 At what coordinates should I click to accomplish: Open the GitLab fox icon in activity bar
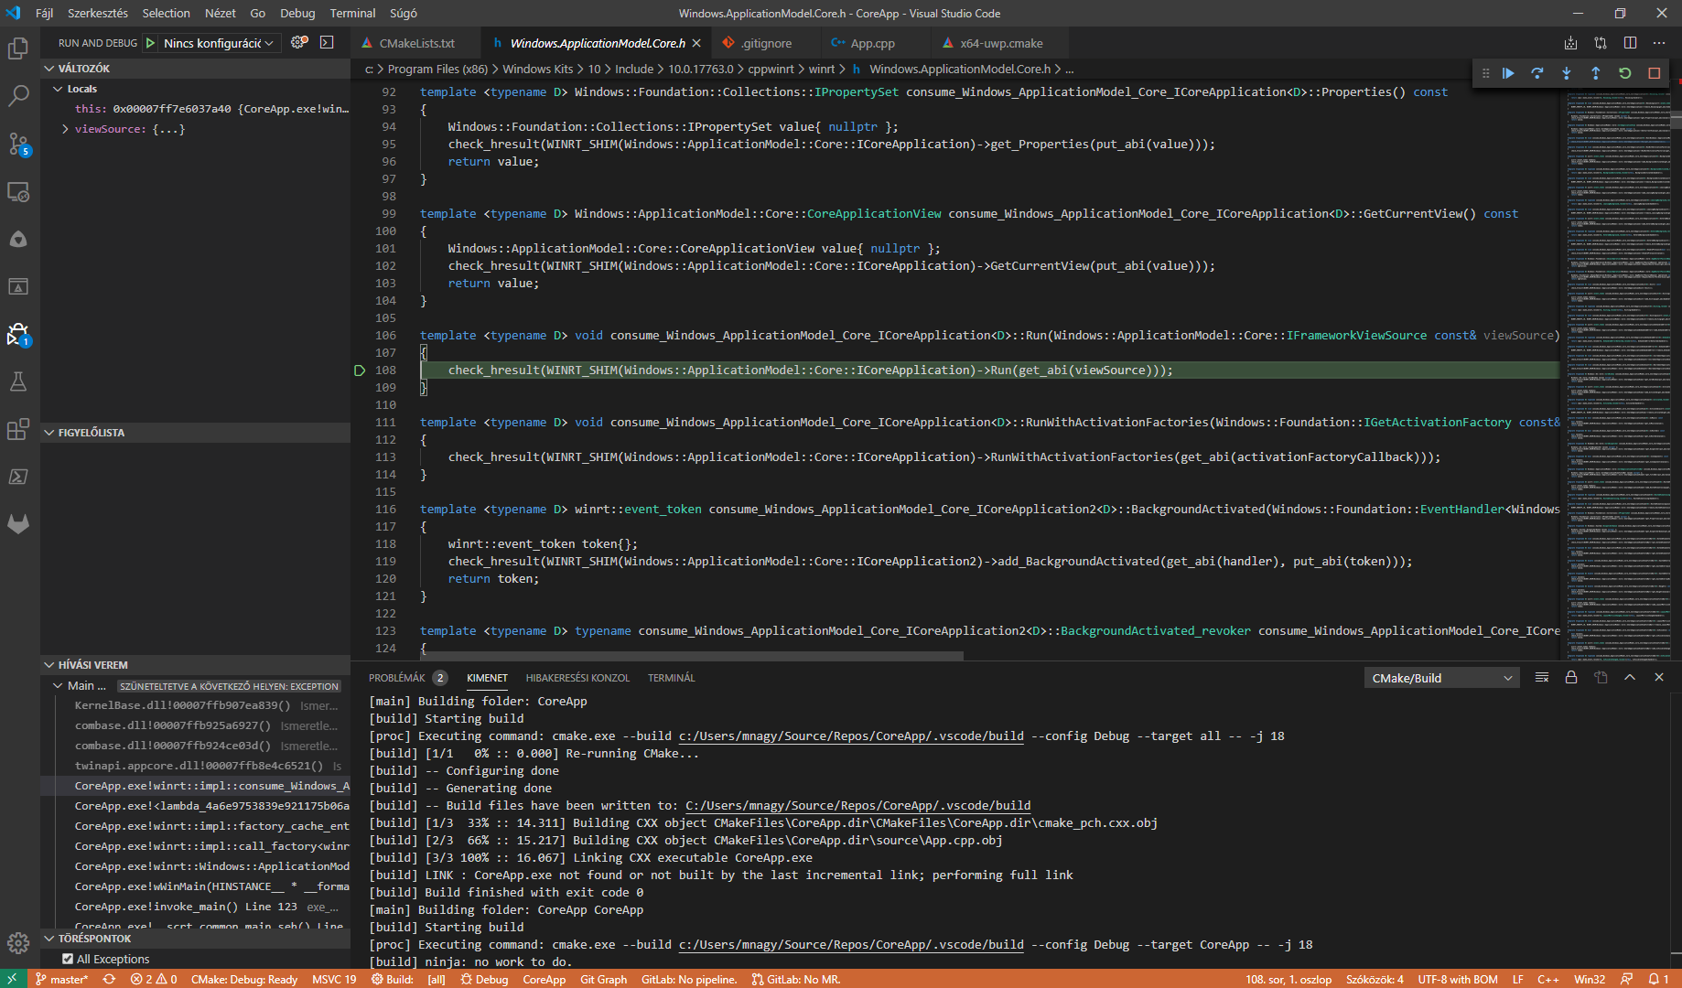[18, 524]
